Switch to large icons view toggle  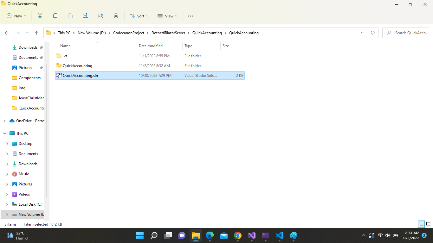point(428,224)
